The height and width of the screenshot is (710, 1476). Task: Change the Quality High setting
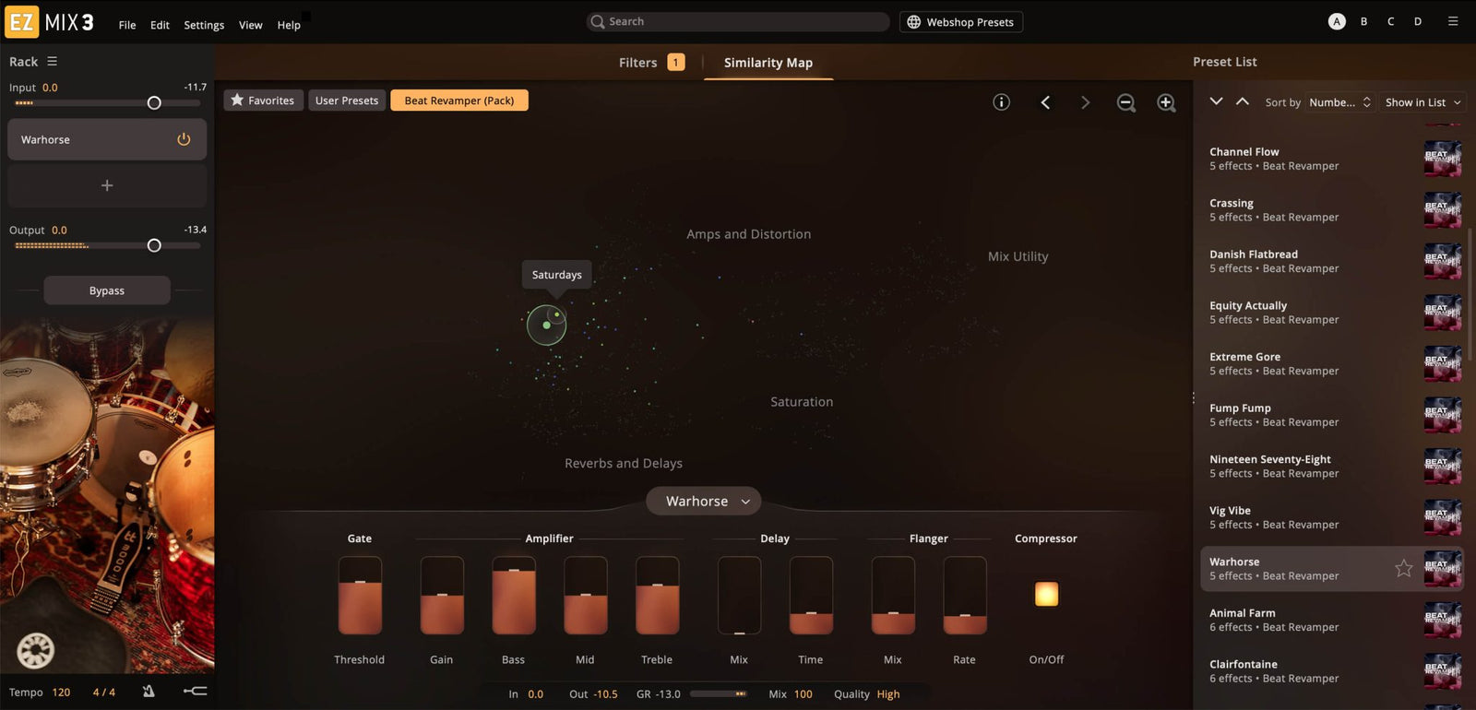click(x=888, y=694)
